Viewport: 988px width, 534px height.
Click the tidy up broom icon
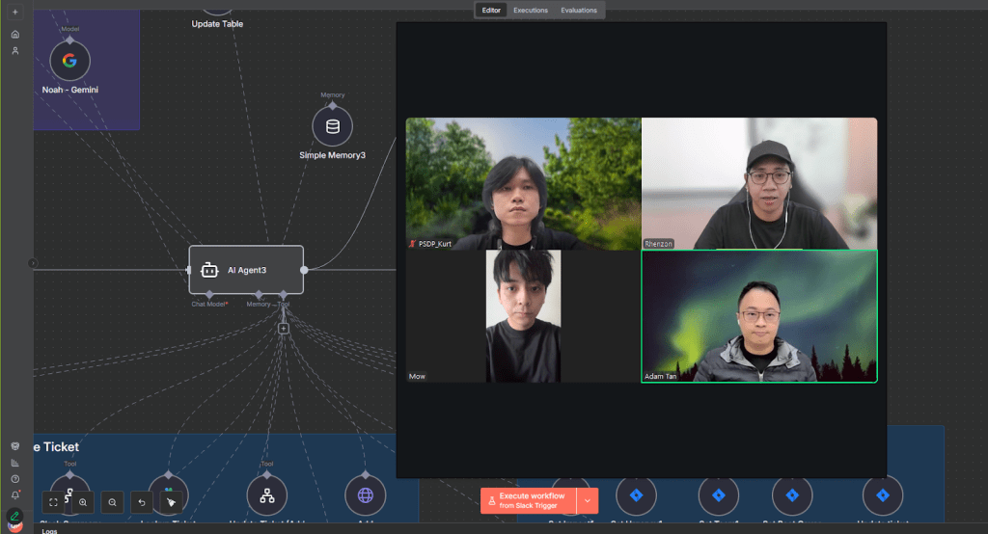tap(171, 501)
